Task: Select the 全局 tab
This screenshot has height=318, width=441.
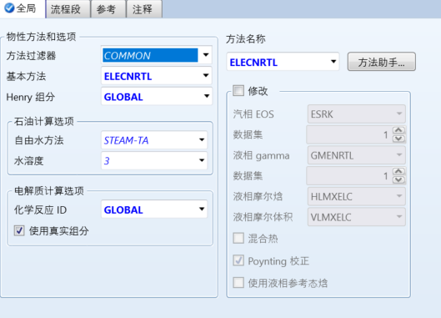Action: [23, 8]
